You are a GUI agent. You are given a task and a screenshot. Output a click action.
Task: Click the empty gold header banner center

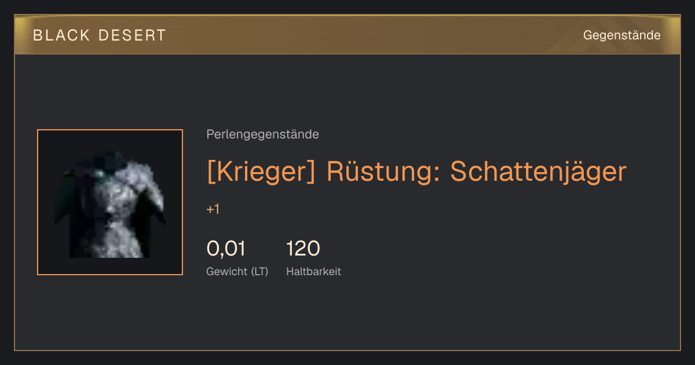pyautogui.click(x=371, y=35)
